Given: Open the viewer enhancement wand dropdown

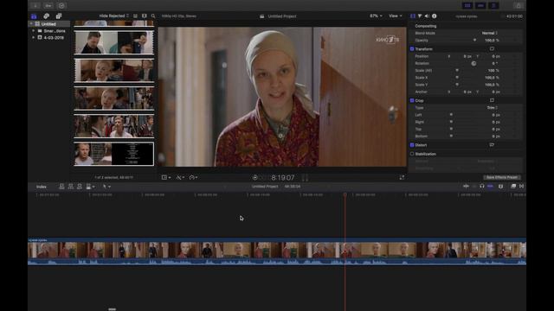Looking at the screenshot, I should click(180, 178).
